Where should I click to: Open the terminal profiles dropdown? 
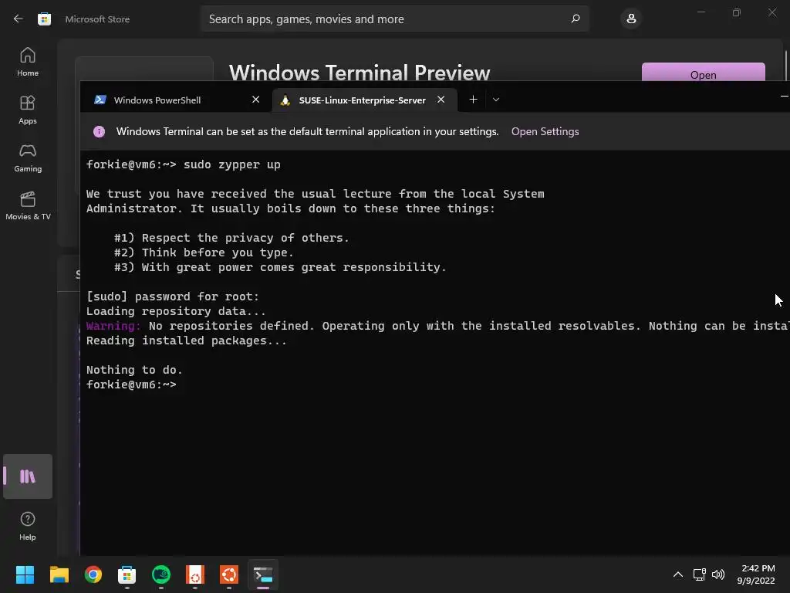click(496, 100)
